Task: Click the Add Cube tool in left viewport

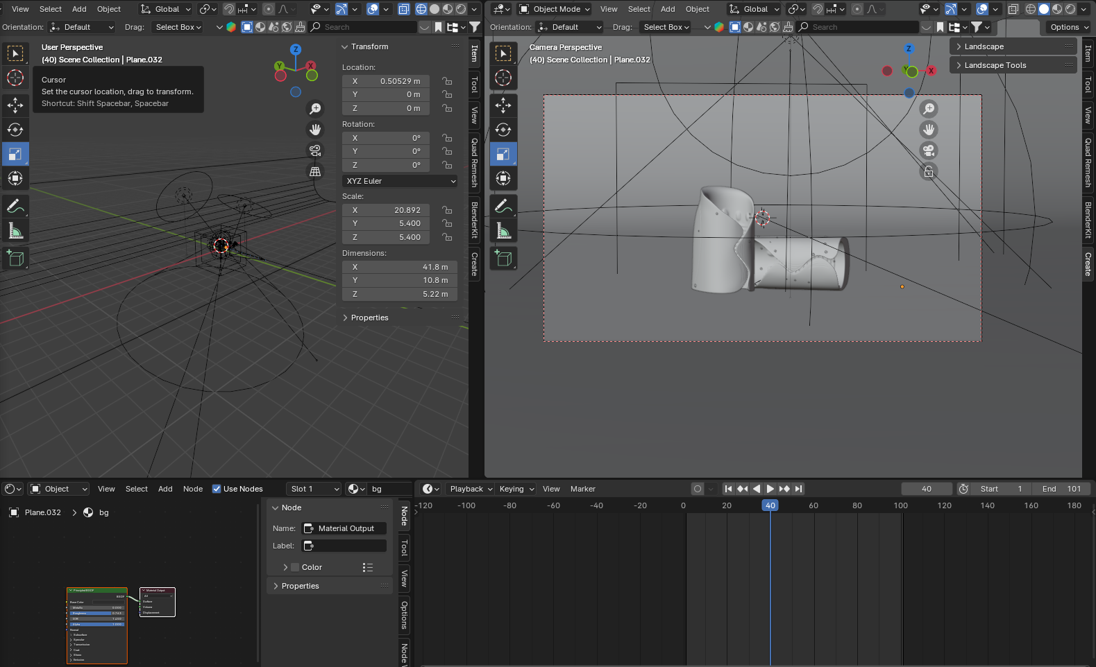Action: [15, 259]
